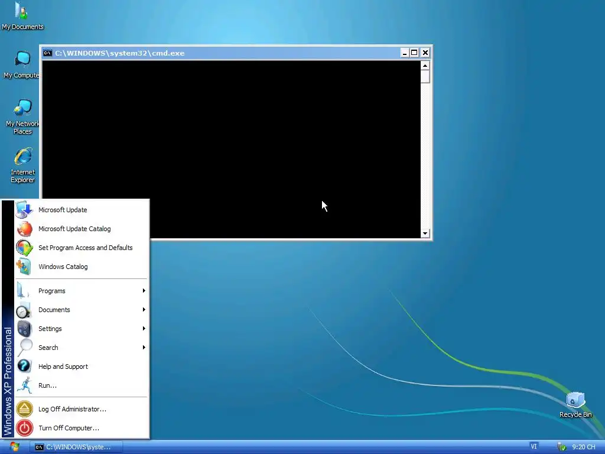
Task: Expand the Documents submenu arrow
Action: [144, 309]
